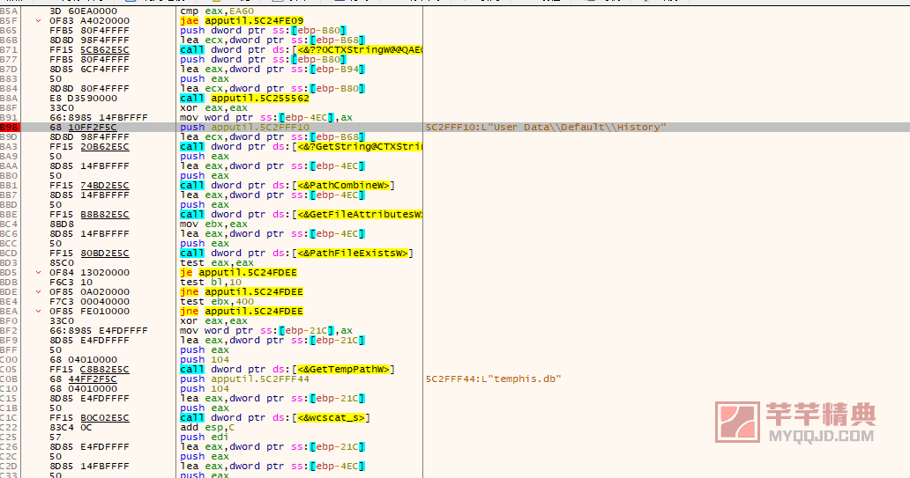
Task: Select 'lea eax,dword ptr ss:[ebp-B94]' instruction
Action: point(272,69)
